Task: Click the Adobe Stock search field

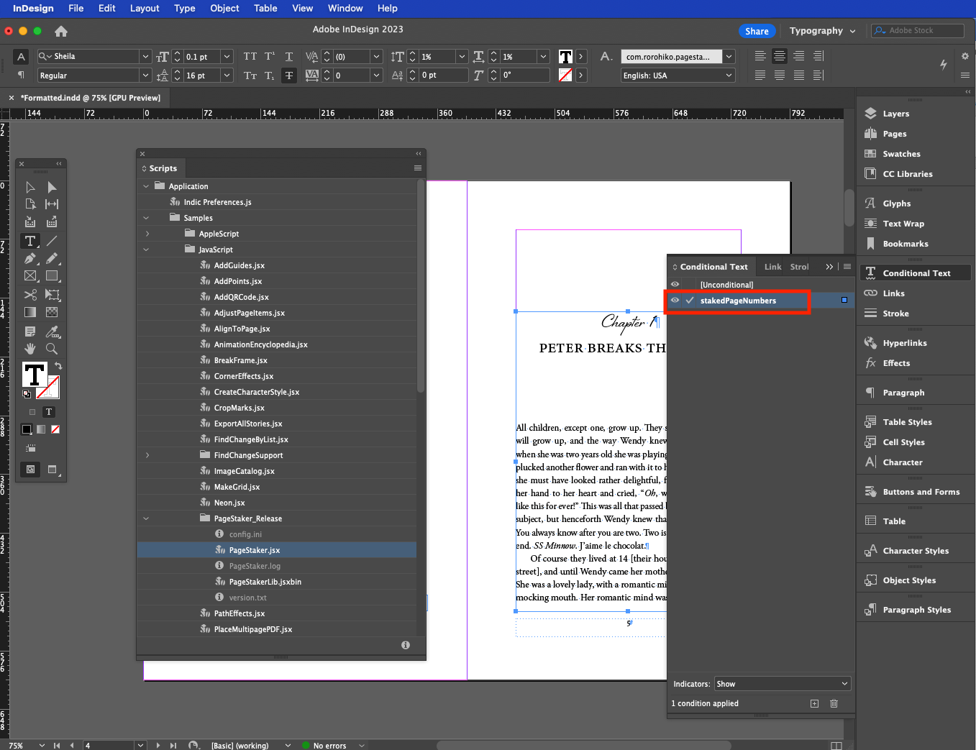Action: (x=918, y=30)
